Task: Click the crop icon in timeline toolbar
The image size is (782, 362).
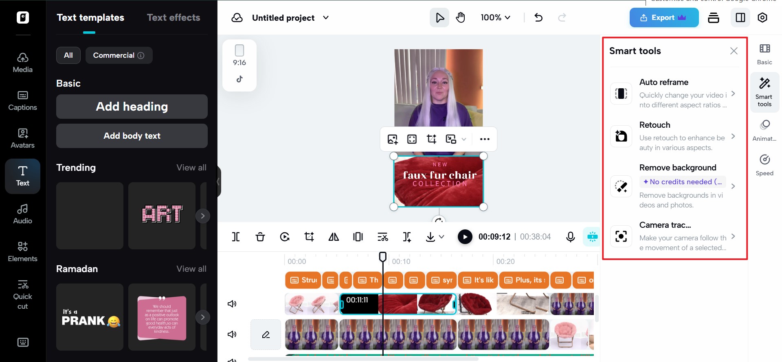Action: click(309, 237)
